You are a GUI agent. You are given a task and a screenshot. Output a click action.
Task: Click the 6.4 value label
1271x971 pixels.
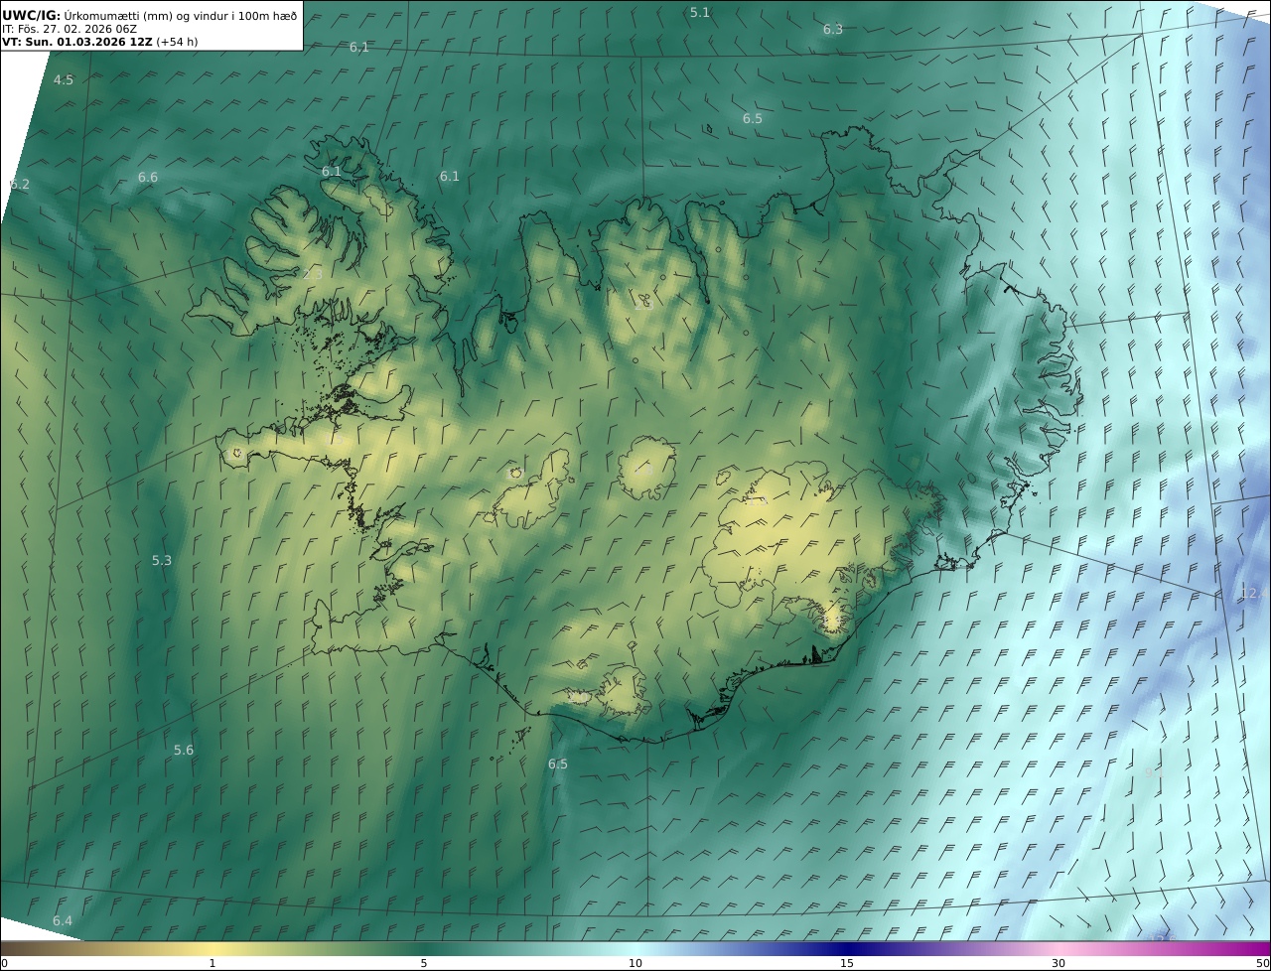coord(62,921)
